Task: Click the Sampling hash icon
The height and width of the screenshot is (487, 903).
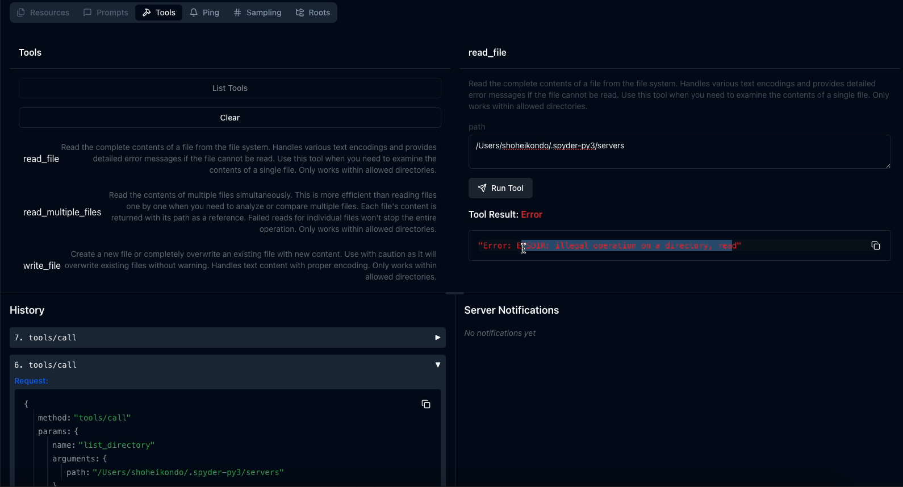Action: click(237, 13)
